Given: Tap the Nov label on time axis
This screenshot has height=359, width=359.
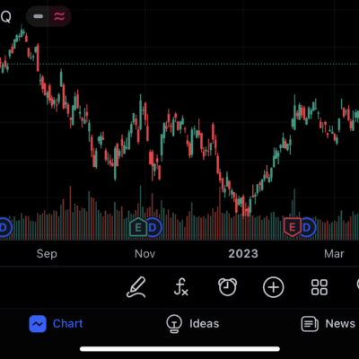Looking at the screenshot, I should click(145, 254).
